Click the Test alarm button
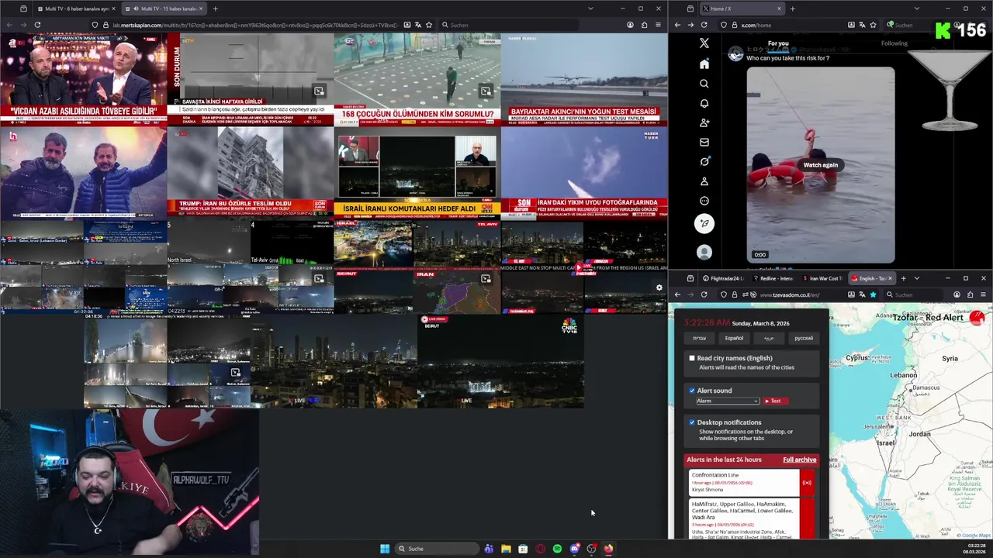Viewport: 993px width, 558px height. [774, 401]
